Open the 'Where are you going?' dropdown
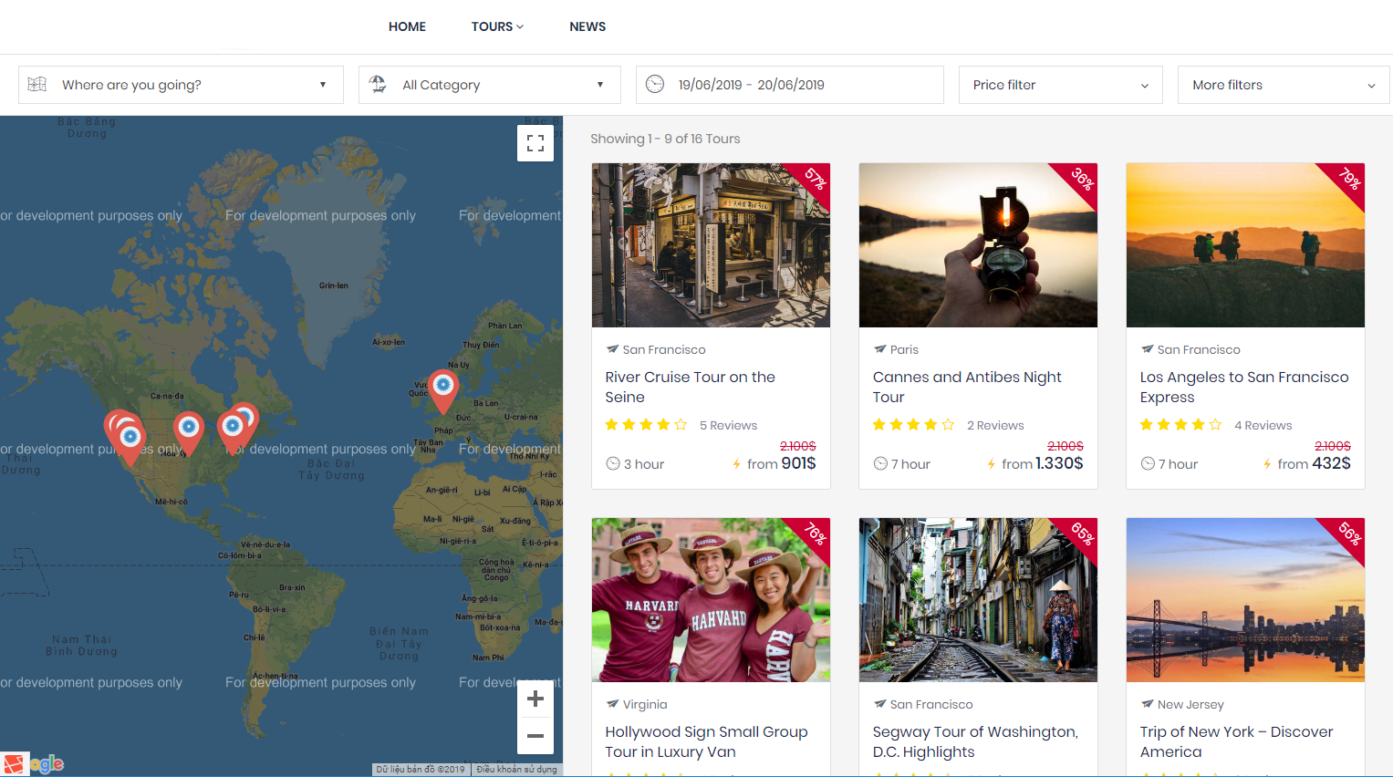The height and width of the screenshot is (777, 1393). (181, 85)
